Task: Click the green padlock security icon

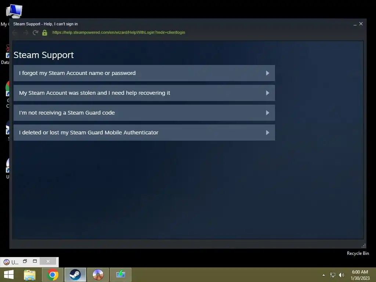Action: (44, 33)
